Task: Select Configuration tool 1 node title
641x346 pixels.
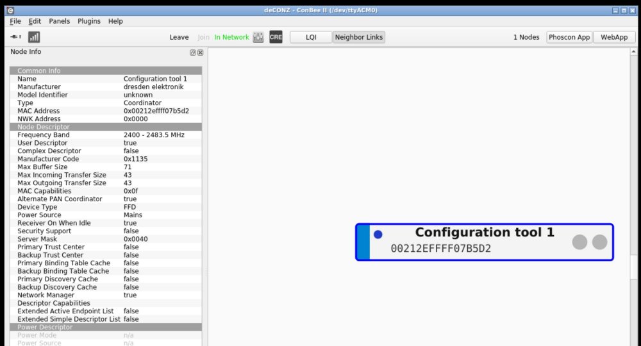Action: tap(485, 232)
